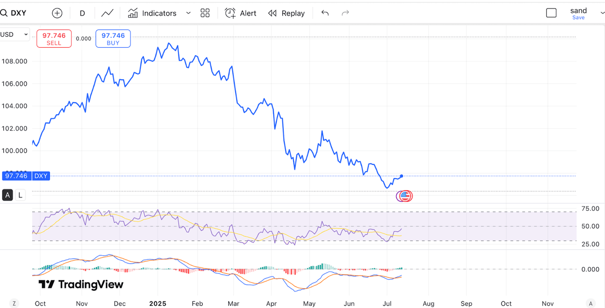This screenshot has height=308, width=605.
Task: Open symbol search for DXY
Action: [x=13, y=13]
